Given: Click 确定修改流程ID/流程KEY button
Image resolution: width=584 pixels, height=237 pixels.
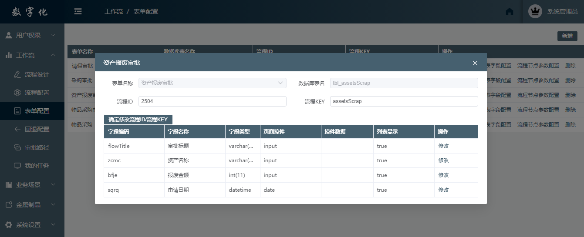Looking at the screenshot, I should 138,120.
